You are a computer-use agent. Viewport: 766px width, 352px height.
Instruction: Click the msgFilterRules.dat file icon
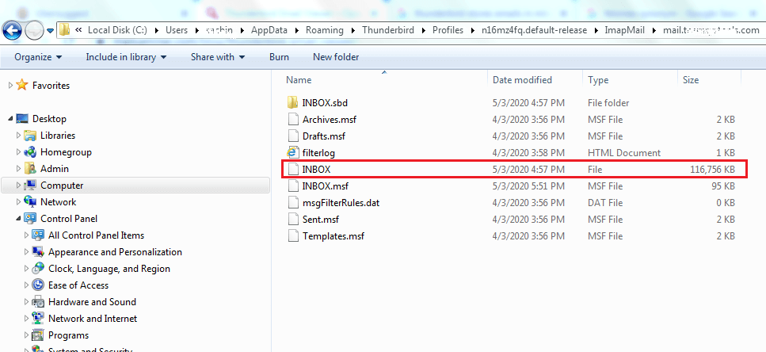(x=292, y=202)
